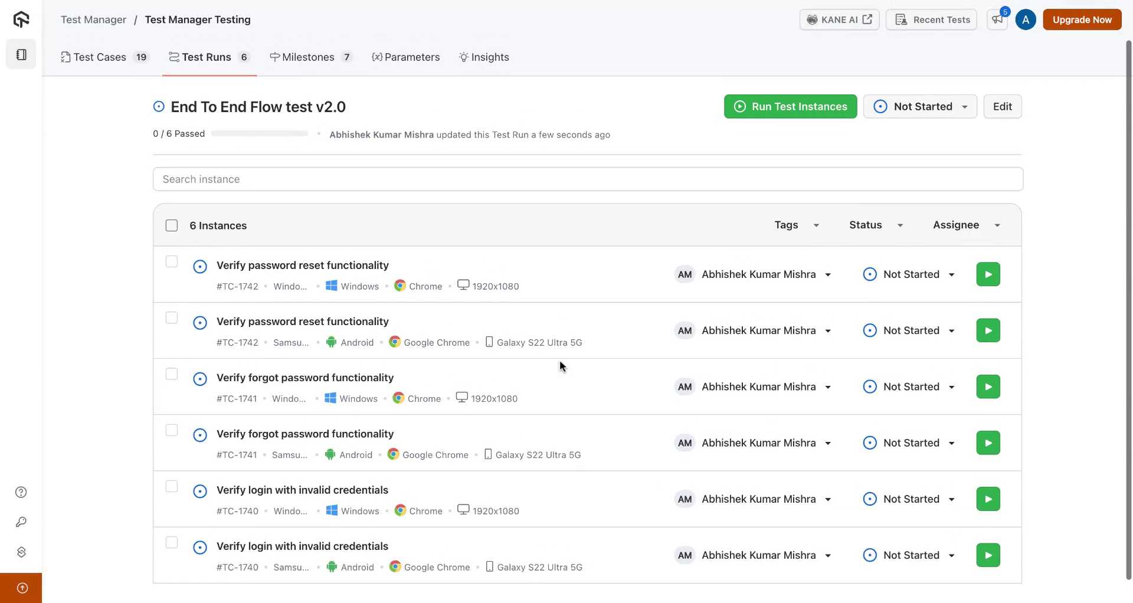The image size is (1133, 603).
Task: Open the announcements megaphone icon
Action: point(997,19)
